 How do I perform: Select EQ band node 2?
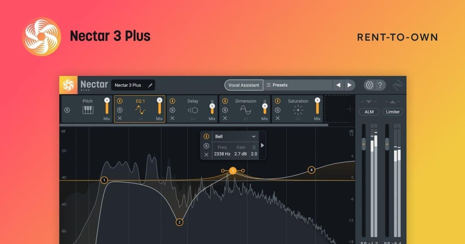(x=179, y=222)
